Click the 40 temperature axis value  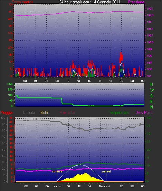tap(149, 118)
